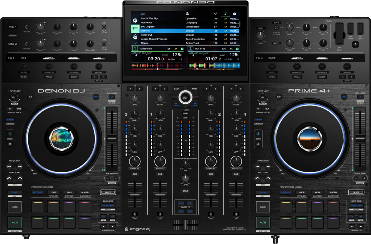This screenshot has height=244, width=371.
Task: Toggle MIC 1 Echo On/Off button
Action: click(x=104, y=27)
